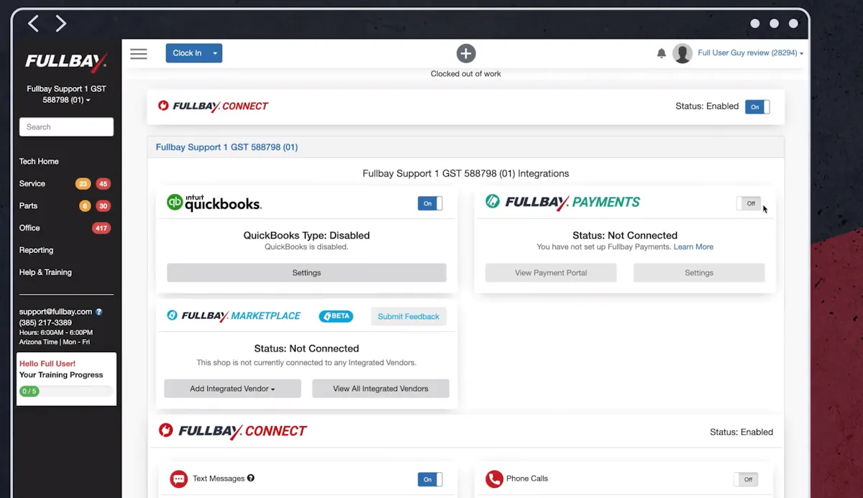The image size is (863, 498).
Task: Open the hamburger menu icon
Action: click(x=139, y=54)
